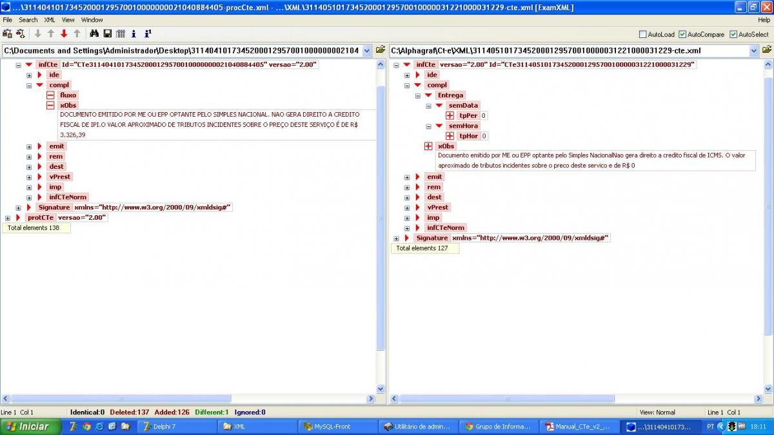Select the protCTe node in left tree
This screenshot has width=774, height=435.
(40, 218)
